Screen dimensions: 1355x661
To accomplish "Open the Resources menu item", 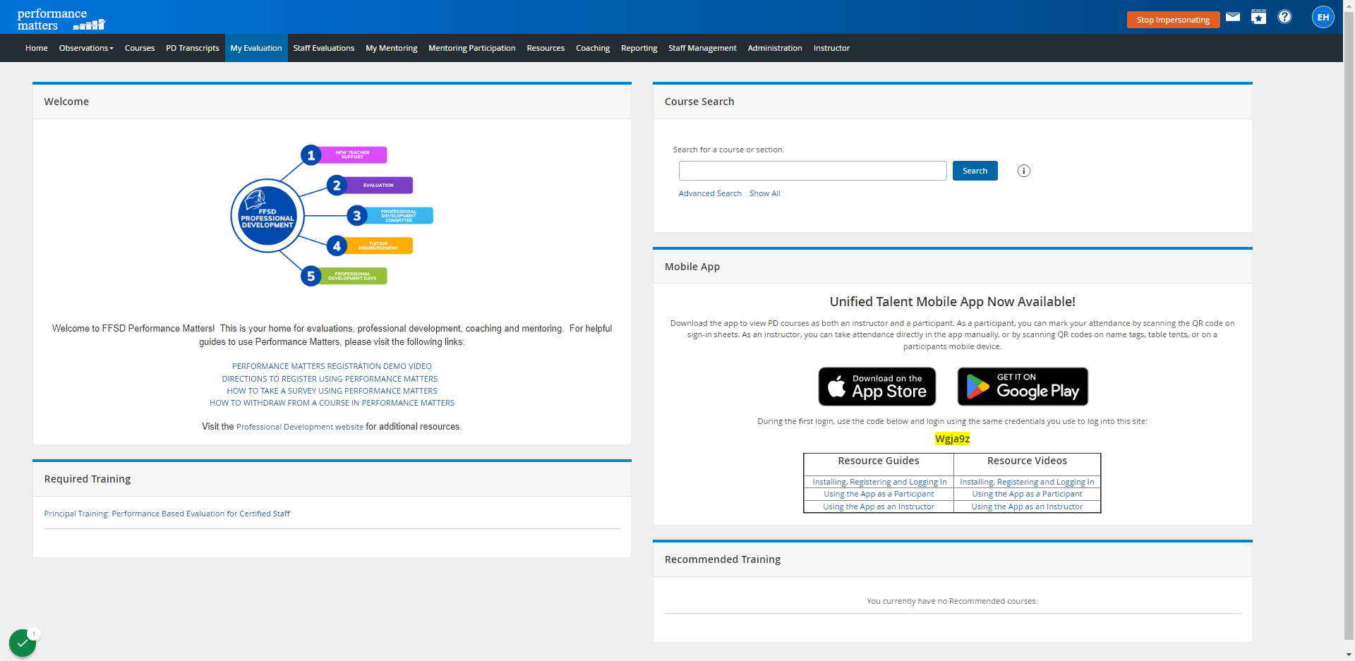I will click(546, 48).
